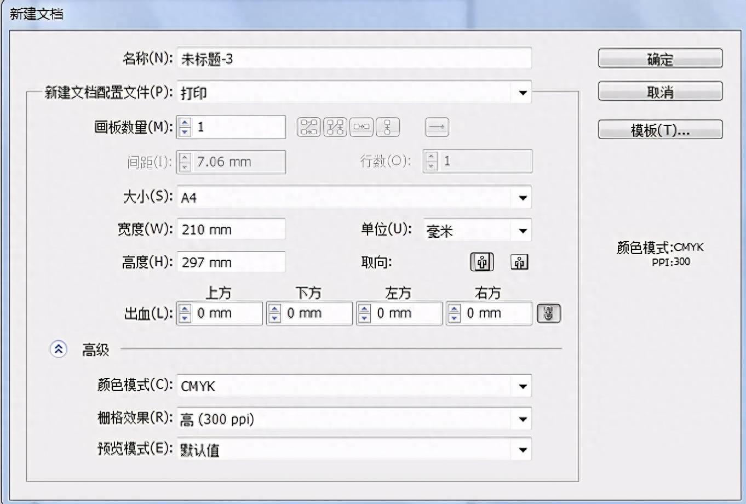Increase 左方 bleed with stepper up arrow
The width and height of the screenshot is (746, 504).
(x=365, y=309)
